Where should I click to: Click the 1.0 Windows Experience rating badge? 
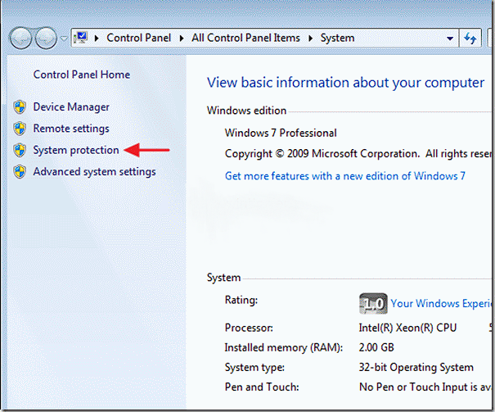[372, 303]
